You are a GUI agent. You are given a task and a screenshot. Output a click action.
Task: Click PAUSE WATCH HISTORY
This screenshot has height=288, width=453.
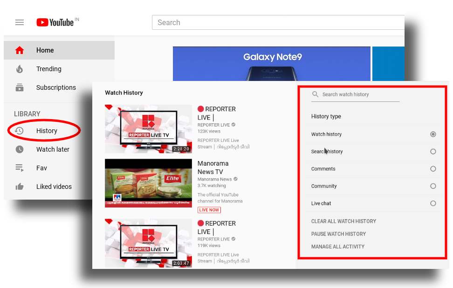(x=338, y=234)
